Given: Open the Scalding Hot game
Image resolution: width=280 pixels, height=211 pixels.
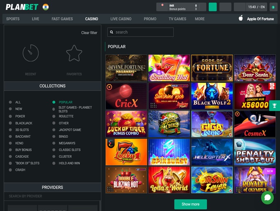Looking at the screenshot, I should point(169,68).
